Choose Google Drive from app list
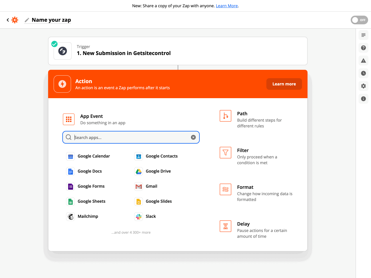371x278 pixels. pyautogui.click(x=158, y=171)
